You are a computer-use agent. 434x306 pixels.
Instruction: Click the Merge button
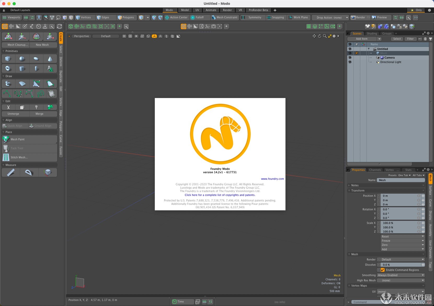point(43,114)
